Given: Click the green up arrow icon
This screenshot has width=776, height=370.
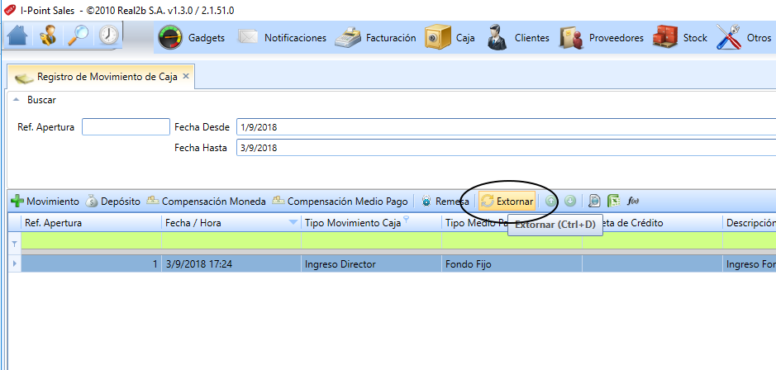Looking at the screenshot, I should [x=550, y=201].
